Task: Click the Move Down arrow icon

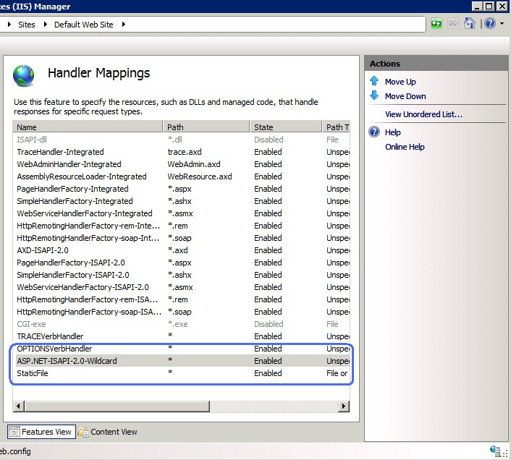Action: [x=374, y=95]
